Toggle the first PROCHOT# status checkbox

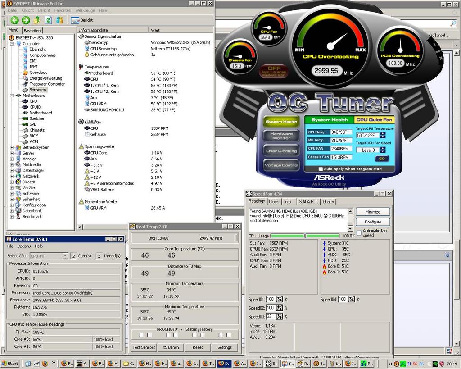pos(141,335)
